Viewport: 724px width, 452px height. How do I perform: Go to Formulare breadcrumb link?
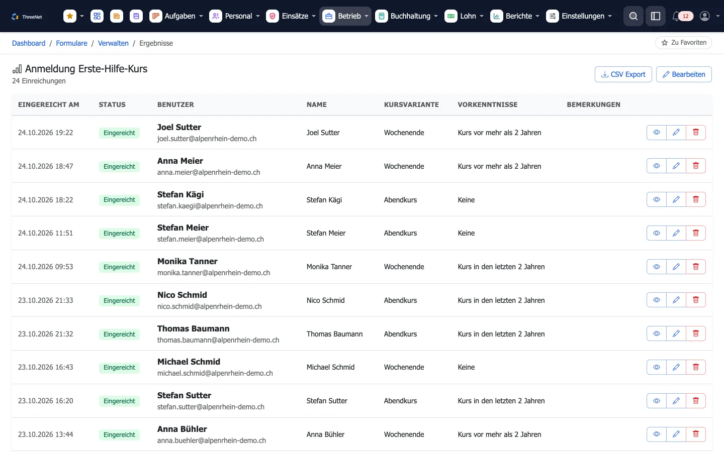point(71,43)
